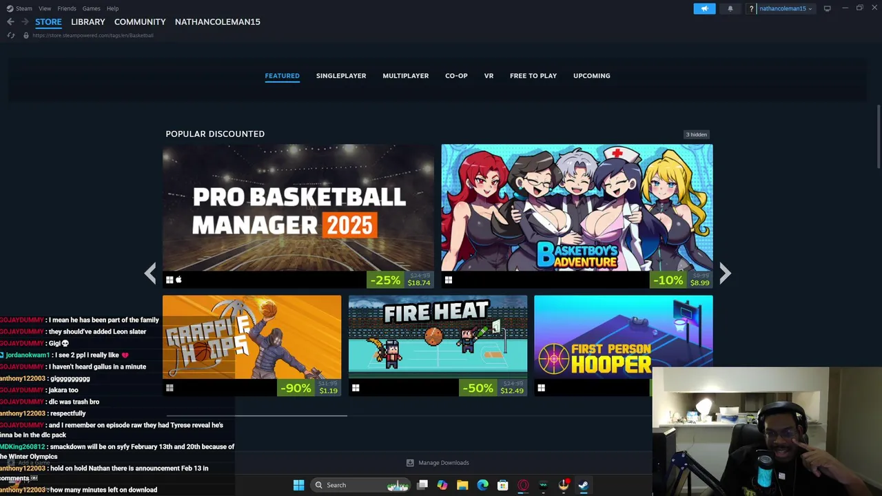The image size is (882, 496).
Task: Open Task View on the taskbar
Action: pyautogui.click(x=422, y=485)
